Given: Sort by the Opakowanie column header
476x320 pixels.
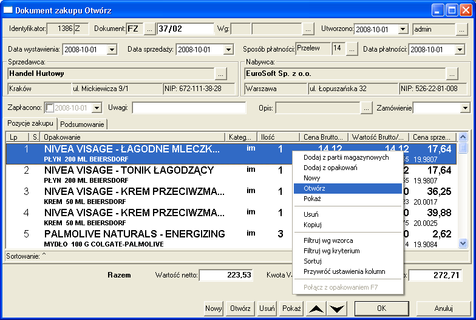Looking at the screenshot, I should (133, 137).
